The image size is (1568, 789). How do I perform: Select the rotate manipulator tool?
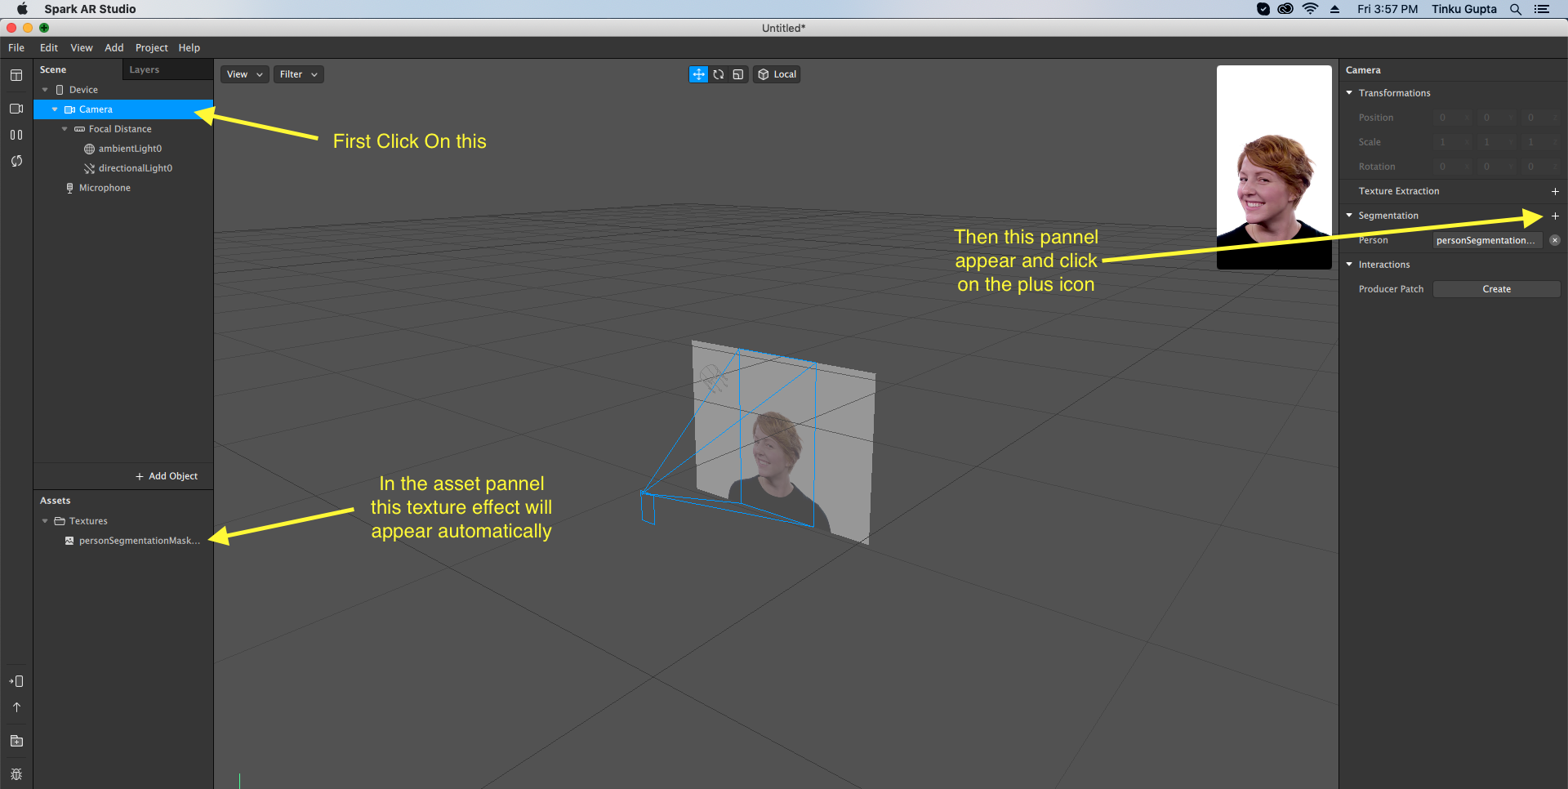click(x=719, y=74)
